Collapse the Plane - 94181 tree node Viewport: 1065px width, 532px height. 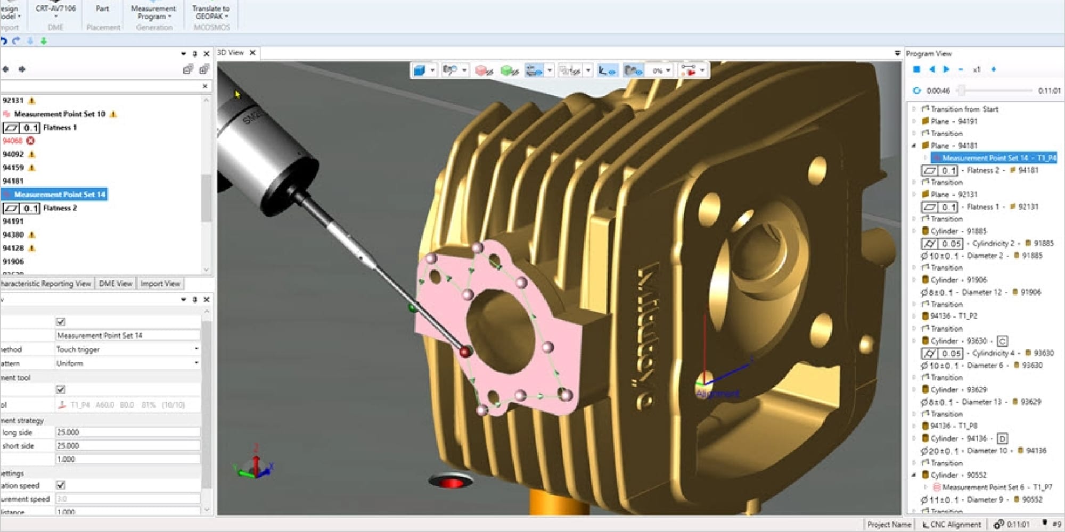[914, 145]
